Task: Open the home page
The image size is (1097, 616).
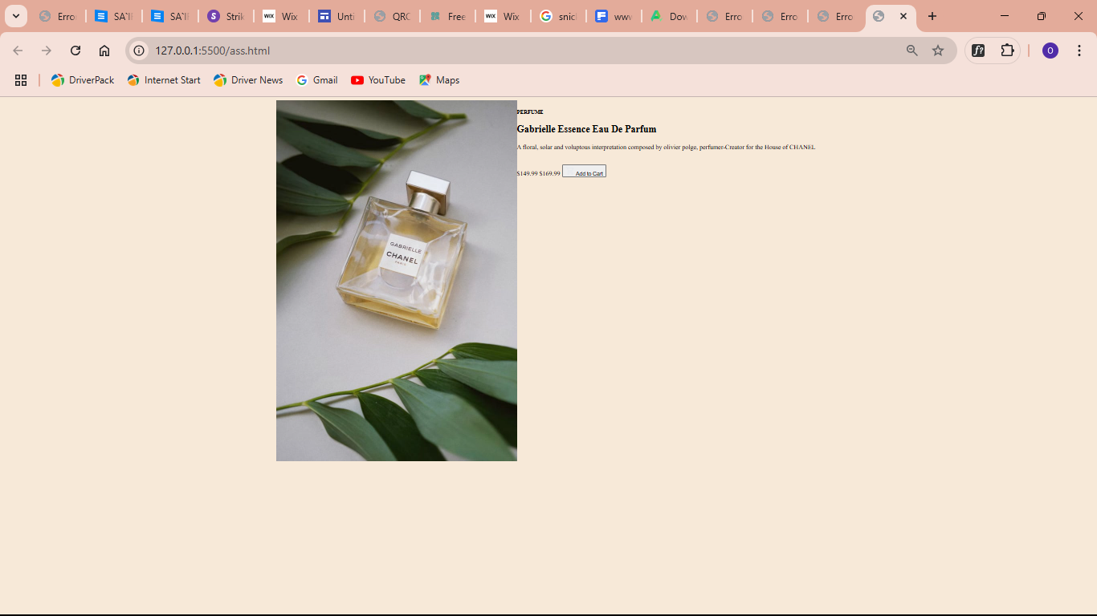Action: pyautogui.click(x=104, y=51)
